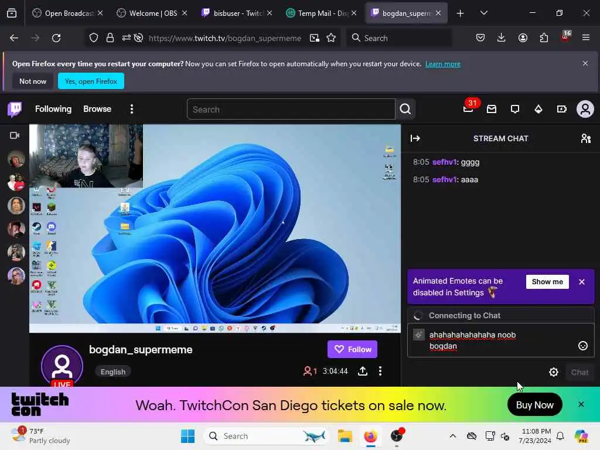Reload the current page
Screen dimensions: 600x450
56,38
